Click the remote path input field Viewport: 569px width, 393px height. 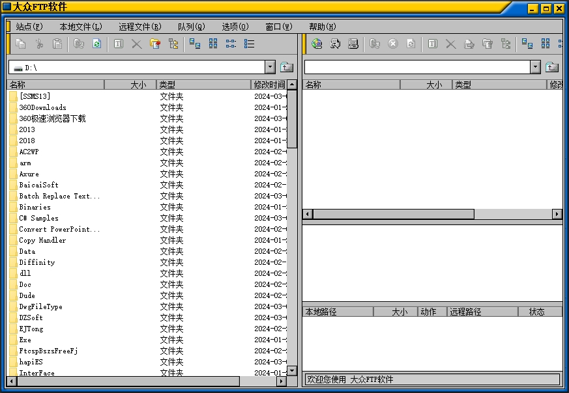click(417, 68)
